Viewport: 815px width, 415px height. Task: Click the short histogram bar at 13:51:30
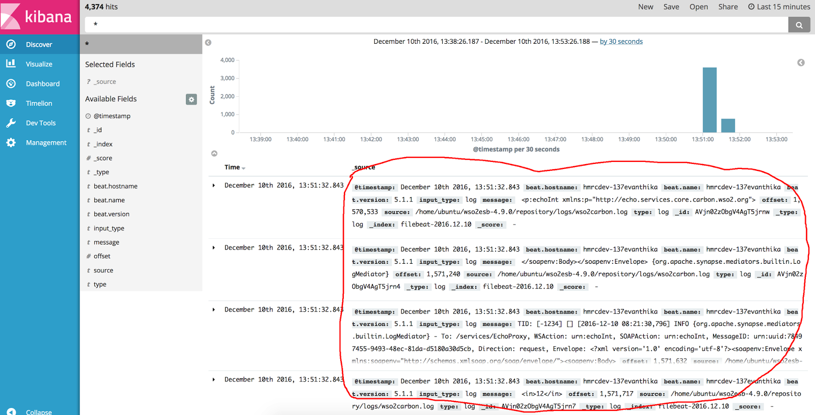click(728, 126)
